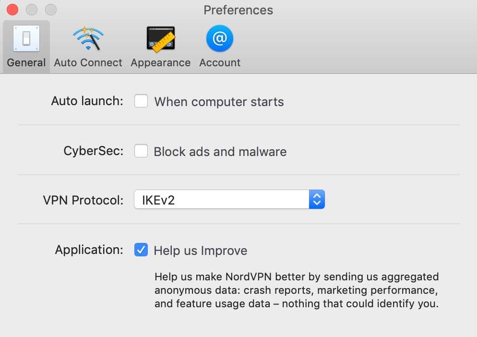Uncheck the Help us Improve checkbox
This screenshot has height=337, width=477.
coord(141,250)
